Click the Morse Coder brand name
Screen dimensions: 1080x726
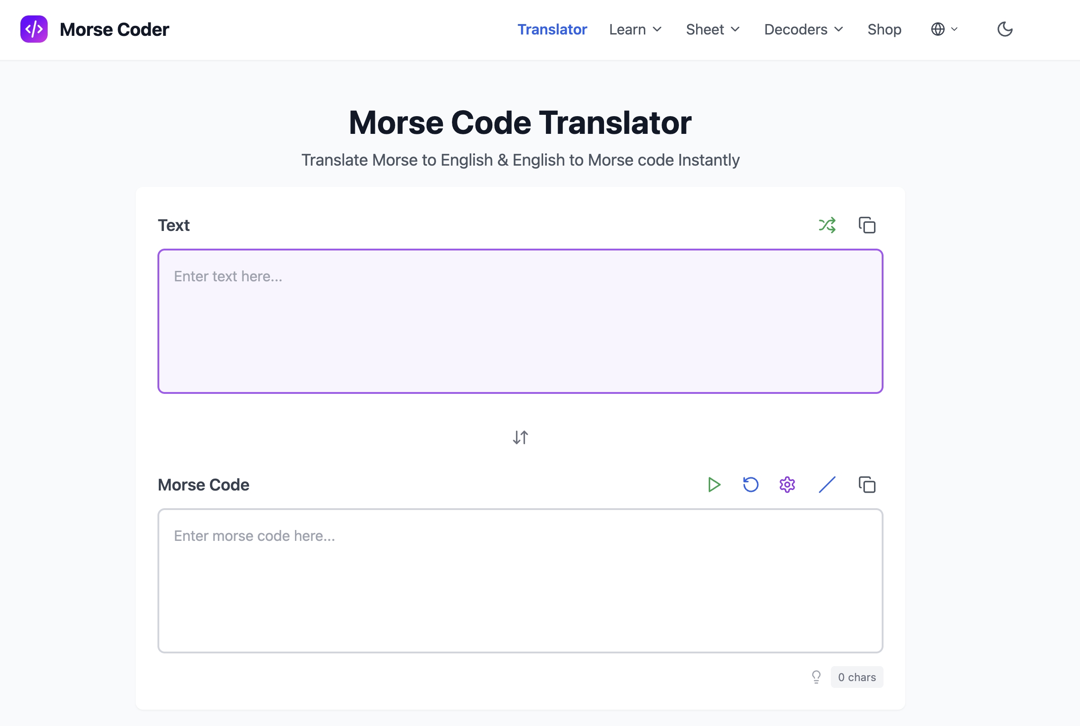(x=114, y=29)
